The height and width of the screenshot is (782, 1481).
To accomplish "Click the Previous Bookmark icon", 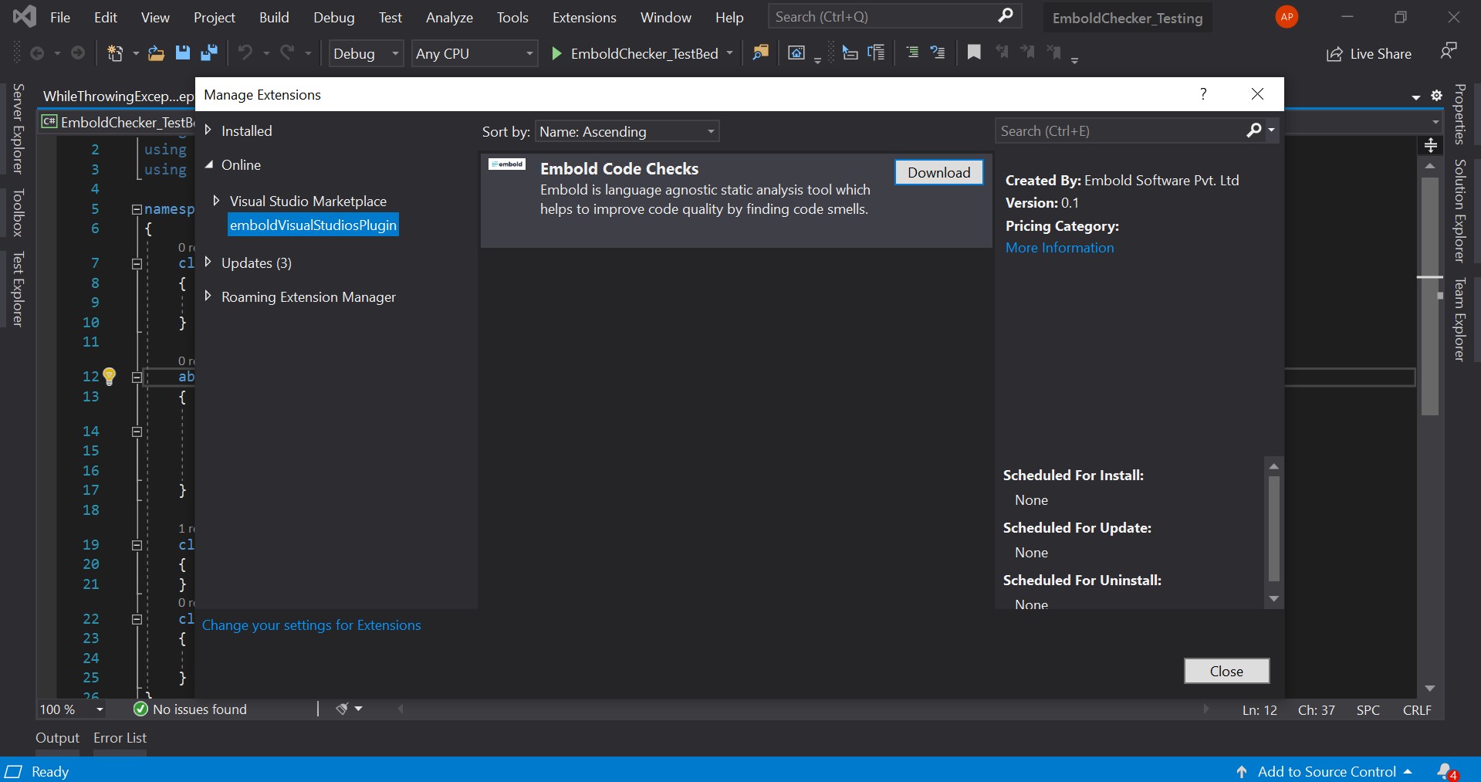I will 1002,52.
